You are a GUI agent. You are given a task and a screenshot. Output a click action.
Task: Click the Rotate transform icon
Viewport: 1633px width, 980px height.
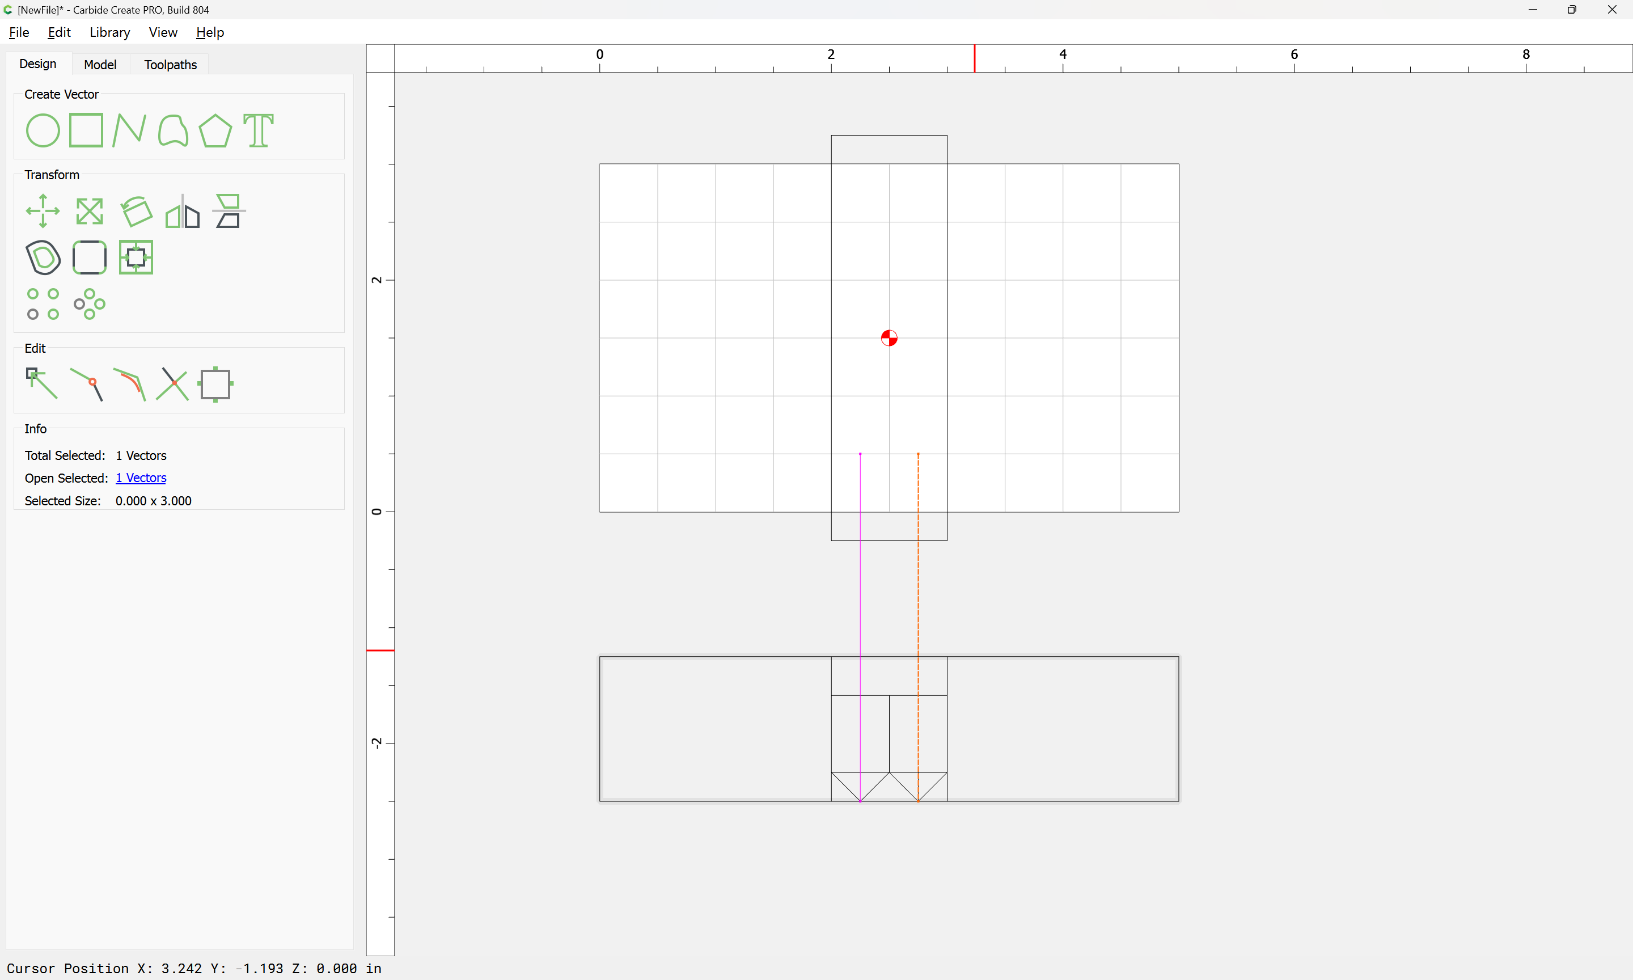(136, 212)
